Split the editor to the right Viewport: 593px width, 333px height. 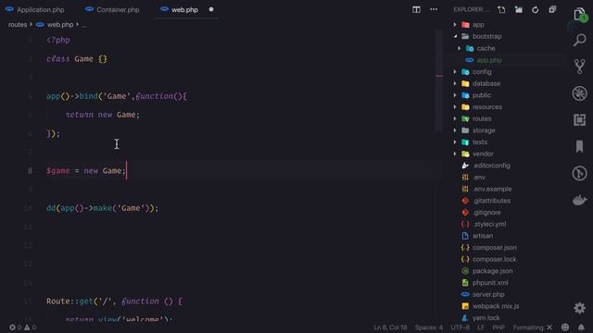point(416,10)
